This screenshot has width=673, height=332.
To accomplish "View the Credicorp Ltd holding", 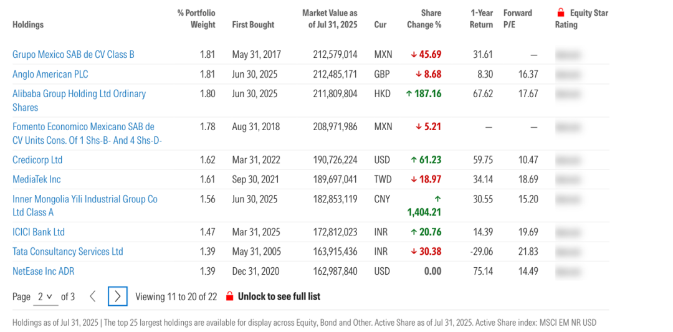I will (37, 160).
